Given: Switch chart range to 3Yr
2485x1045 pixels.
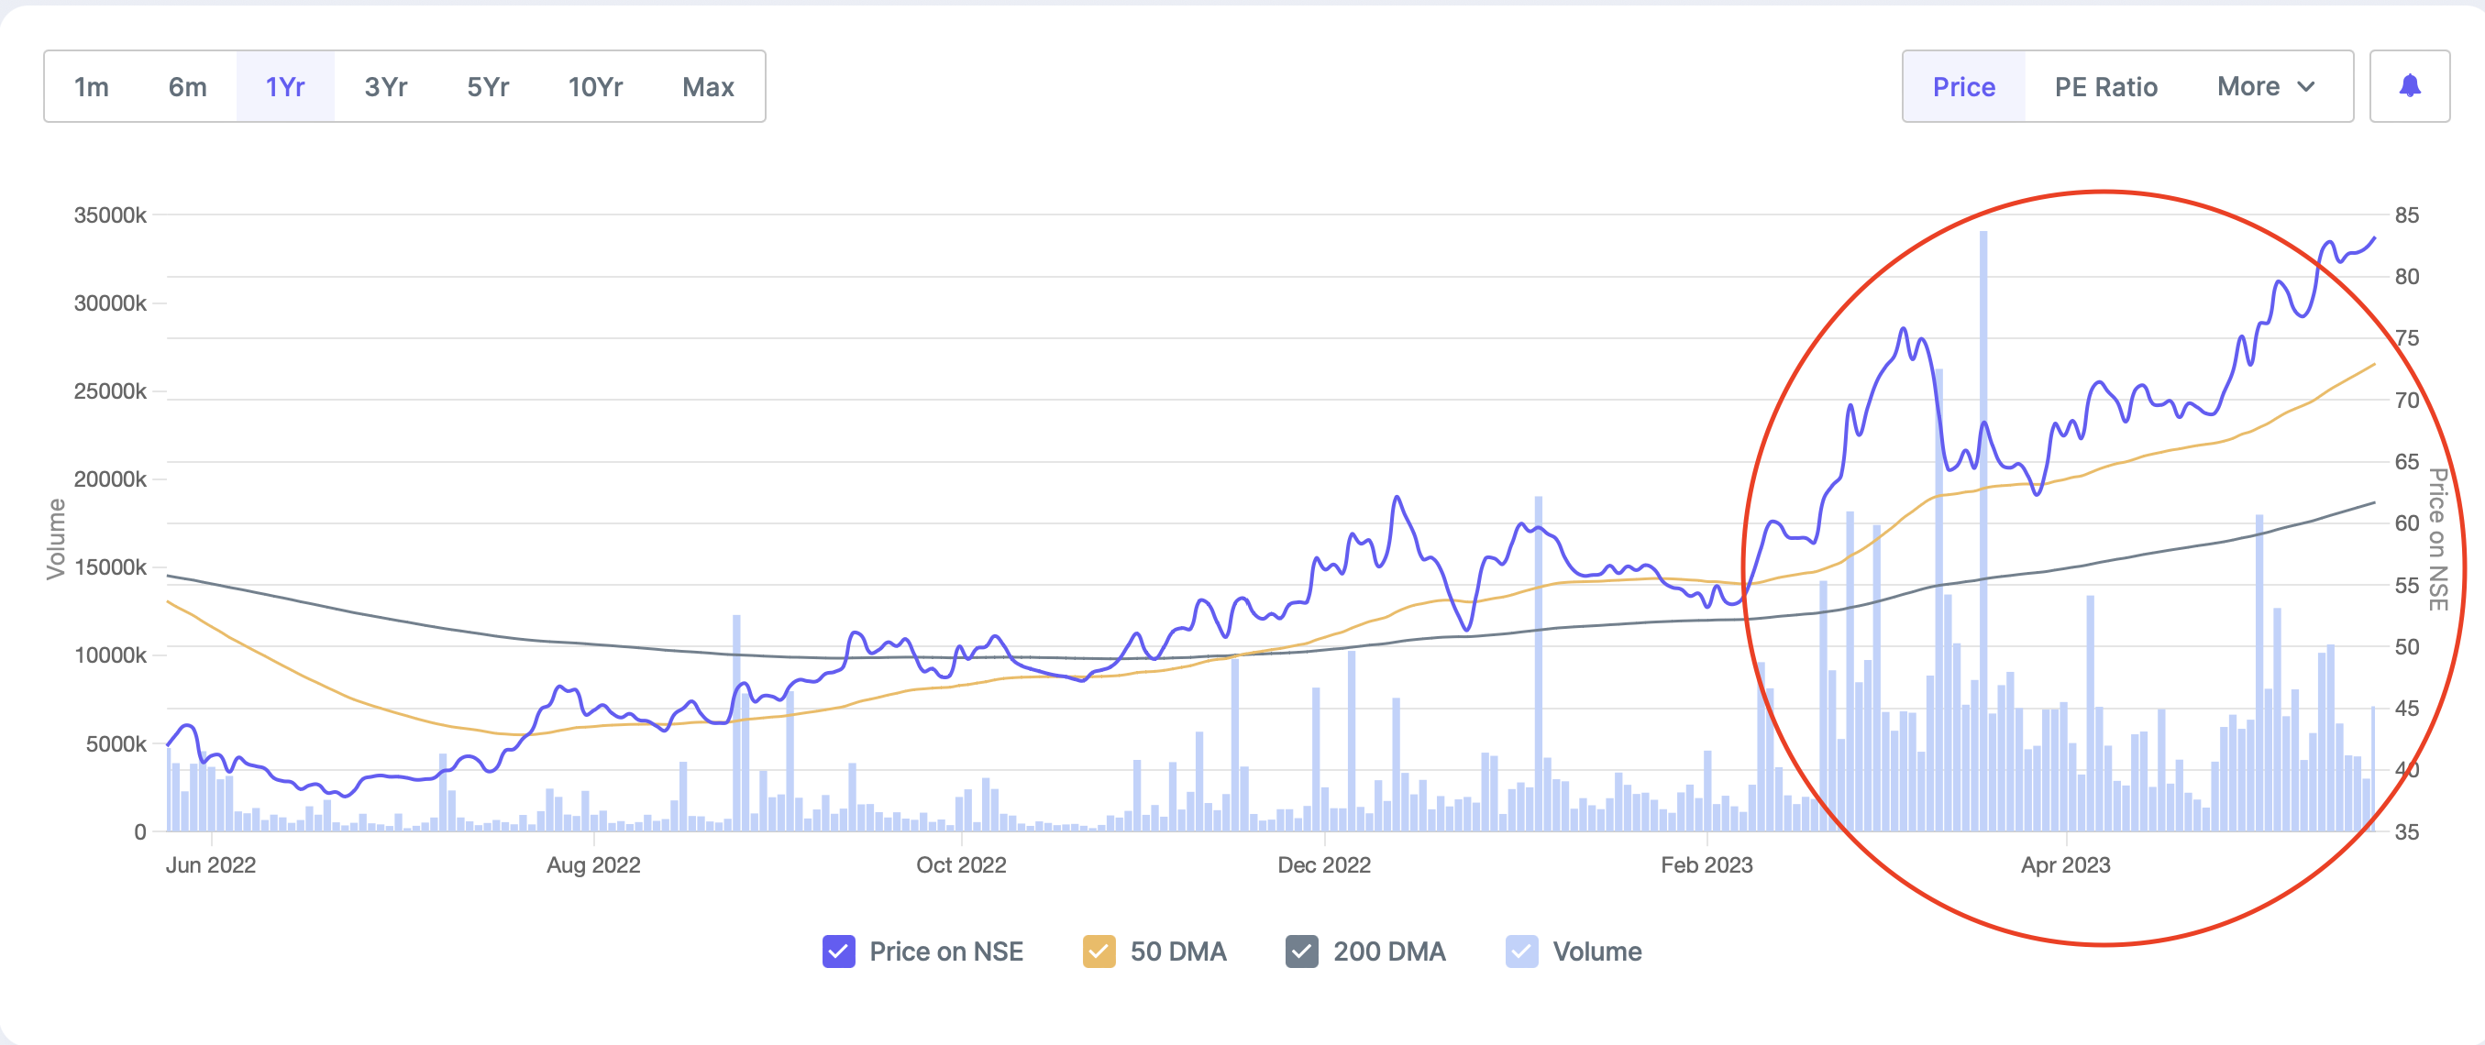Looking at the screenshot, I should [386, 87].
